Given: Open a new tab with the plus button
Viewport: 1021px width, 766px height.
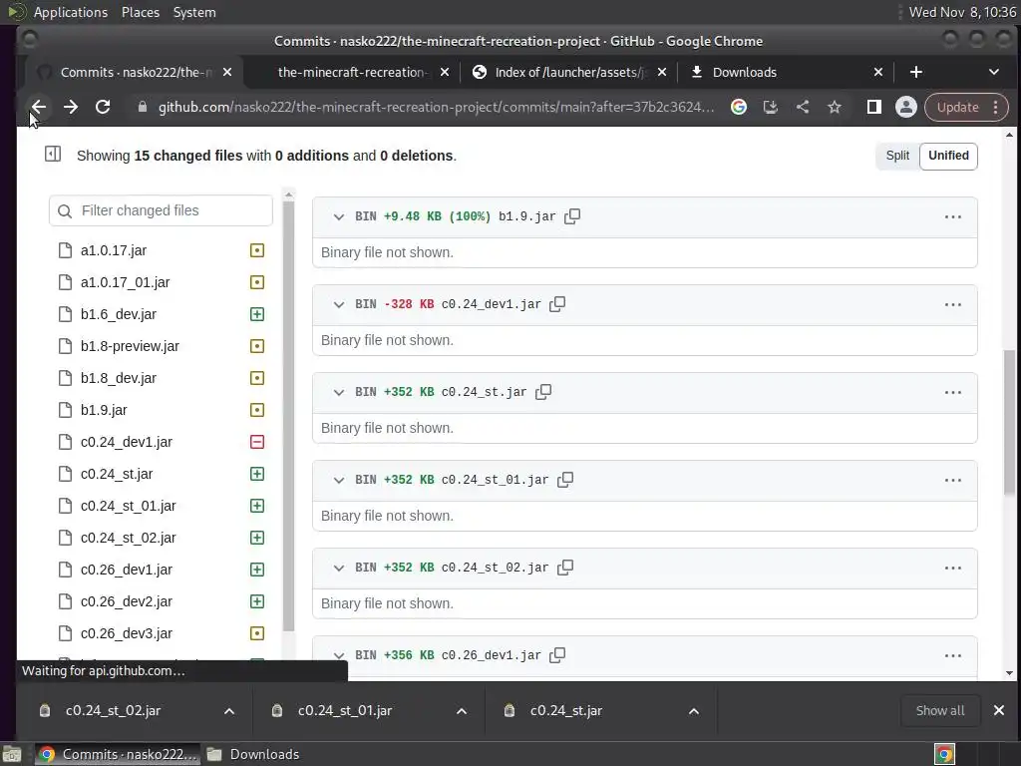Looking at the screenshot, I should (x=915, y=72).
